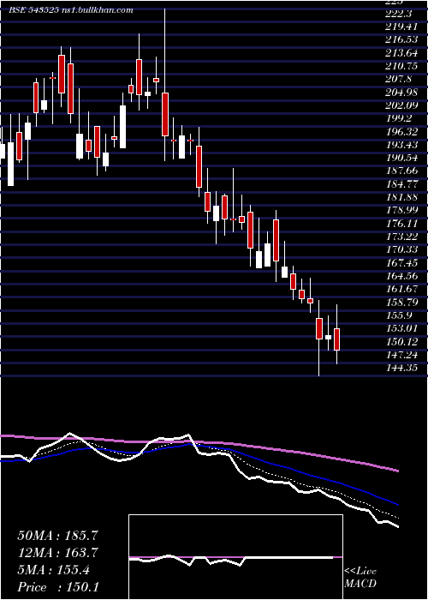
Task: Click the 5MA : 155.4 readout
Action: click(53, 570)
